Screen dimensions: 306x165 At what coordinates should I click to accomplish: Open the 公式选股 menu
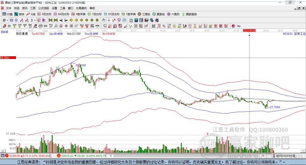point(44,8)
